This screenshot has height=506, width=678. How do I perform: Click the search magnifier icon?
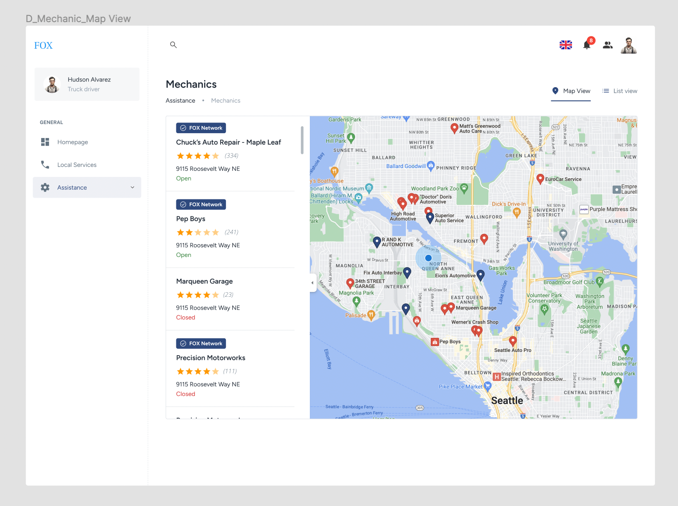tap(173, 45)
